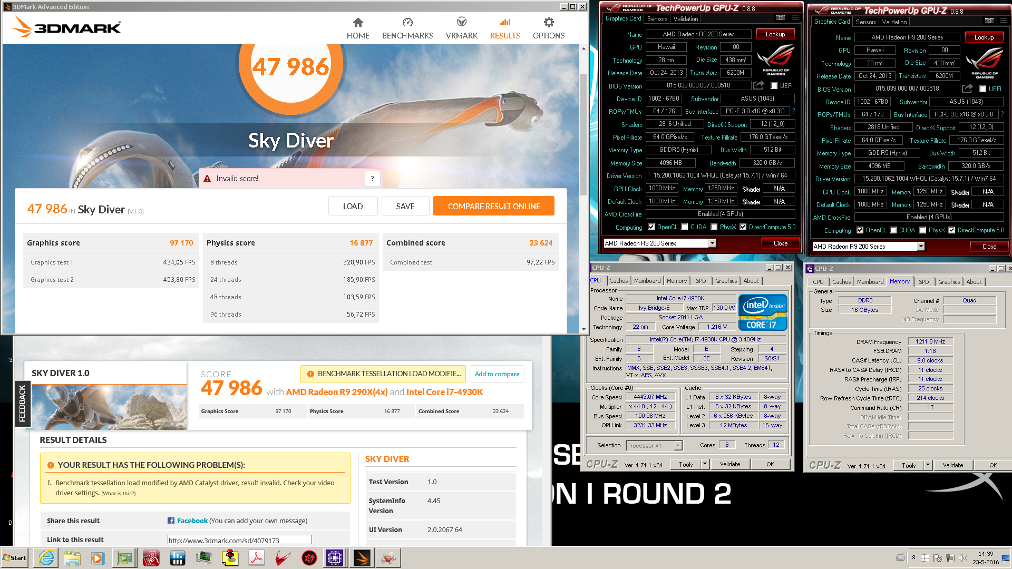The width and height of the screenshot is (1012, 569).
Task: Open the RESULTS tab in 3DMark
Action: coord(505,28)
